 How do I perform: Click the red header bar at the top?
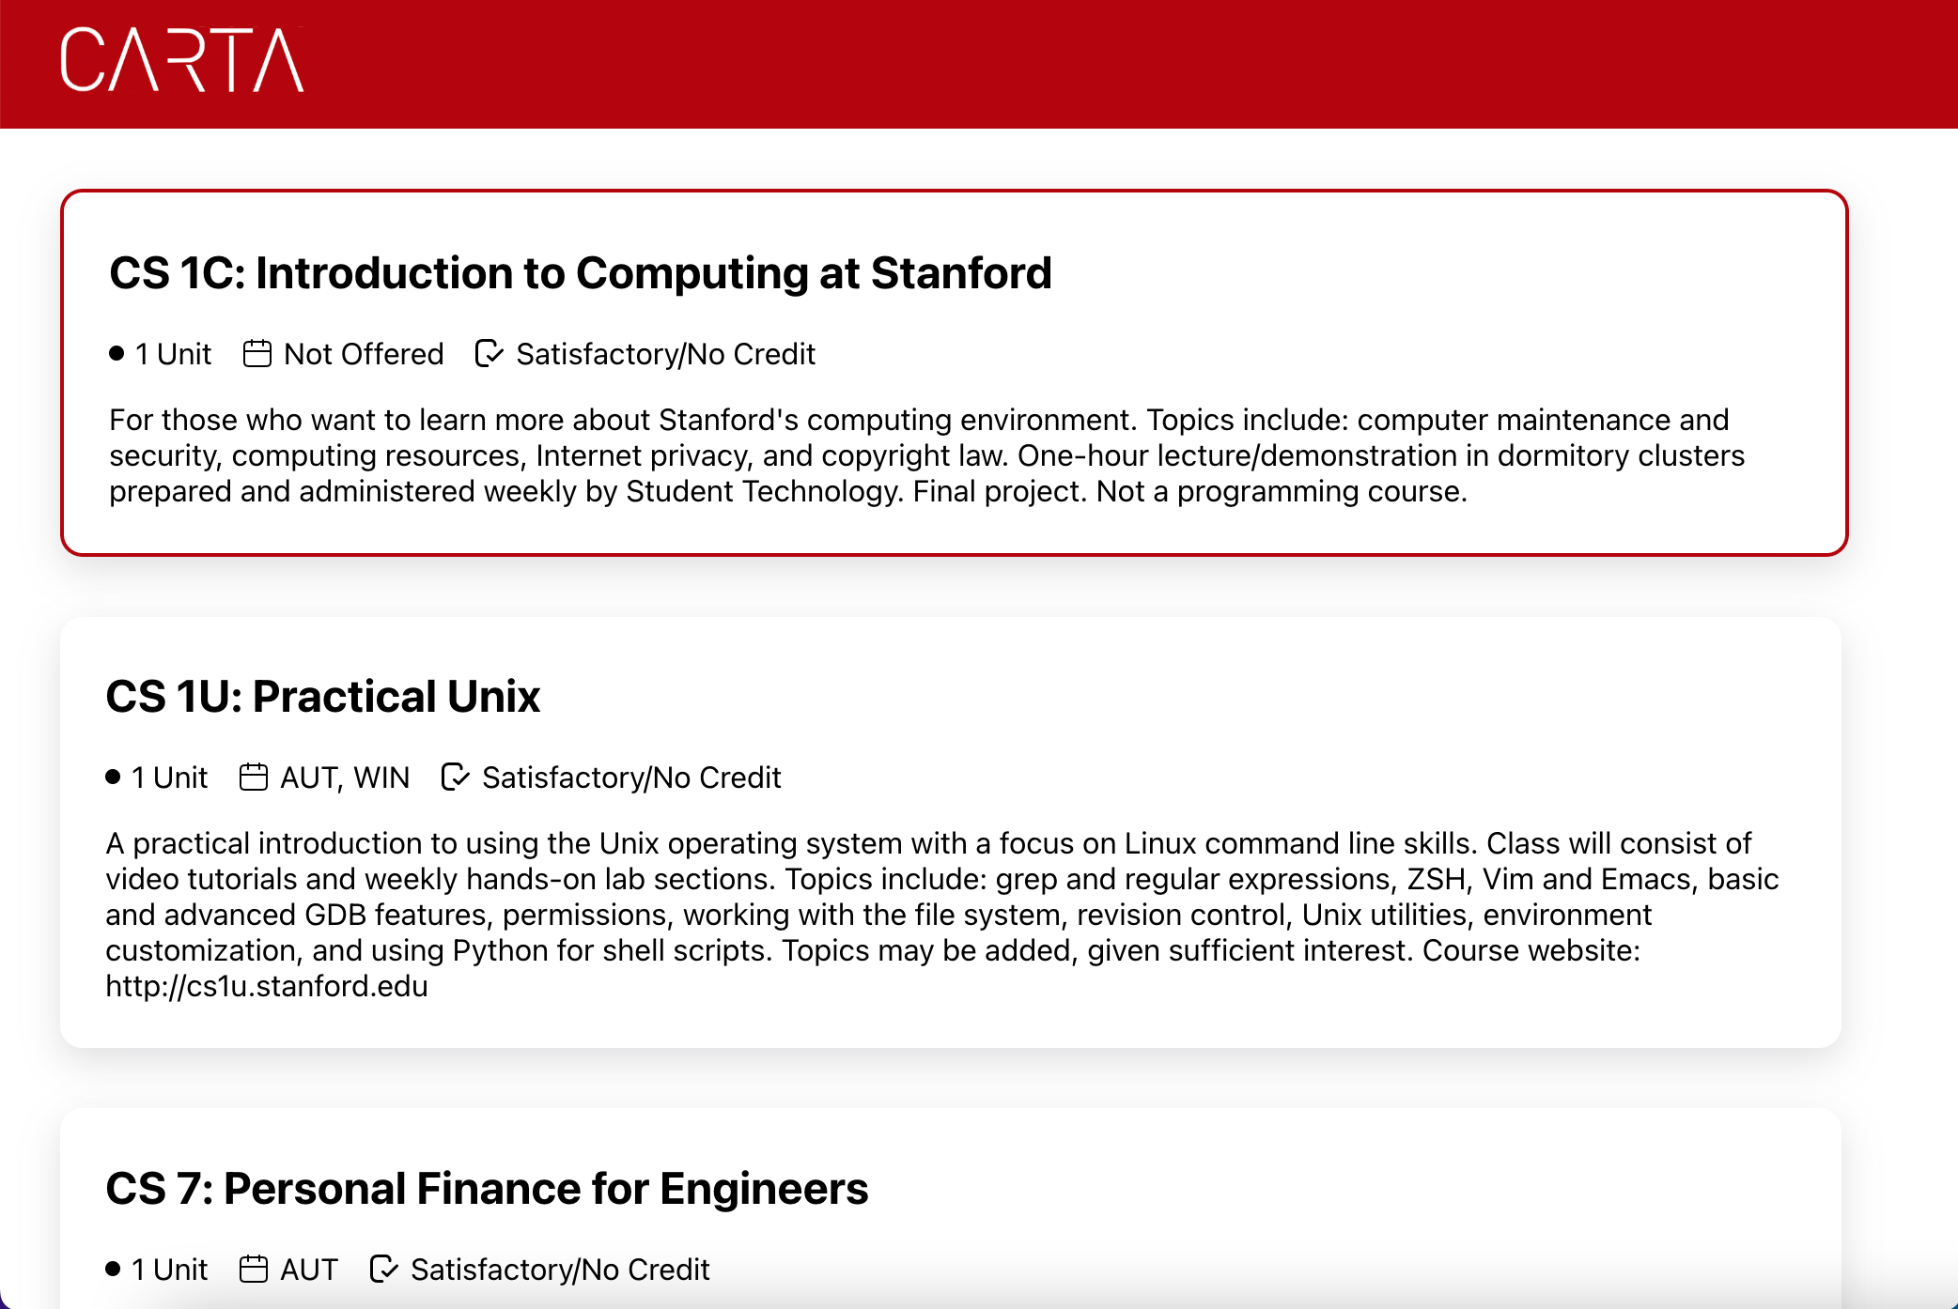[979, 66]
